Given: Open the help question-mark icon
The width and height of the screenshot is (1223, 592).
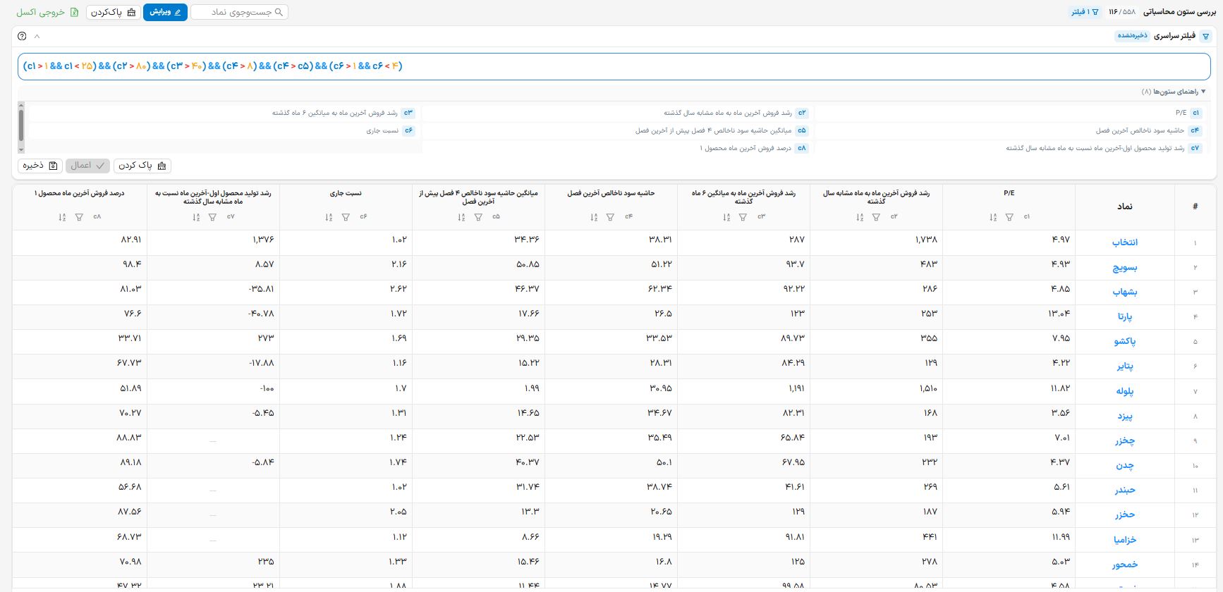Looking at the screenshot, I should [22, 36].
